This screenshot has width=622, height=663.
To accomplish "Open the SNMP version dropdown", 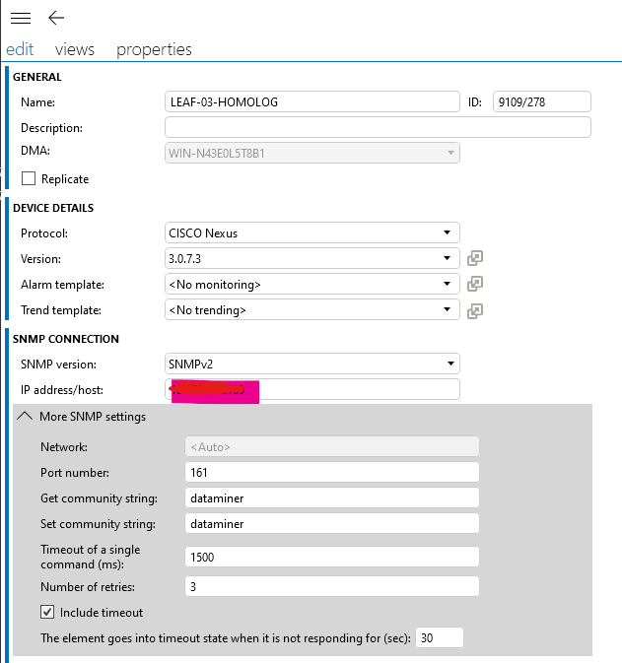I will (311, 364).
